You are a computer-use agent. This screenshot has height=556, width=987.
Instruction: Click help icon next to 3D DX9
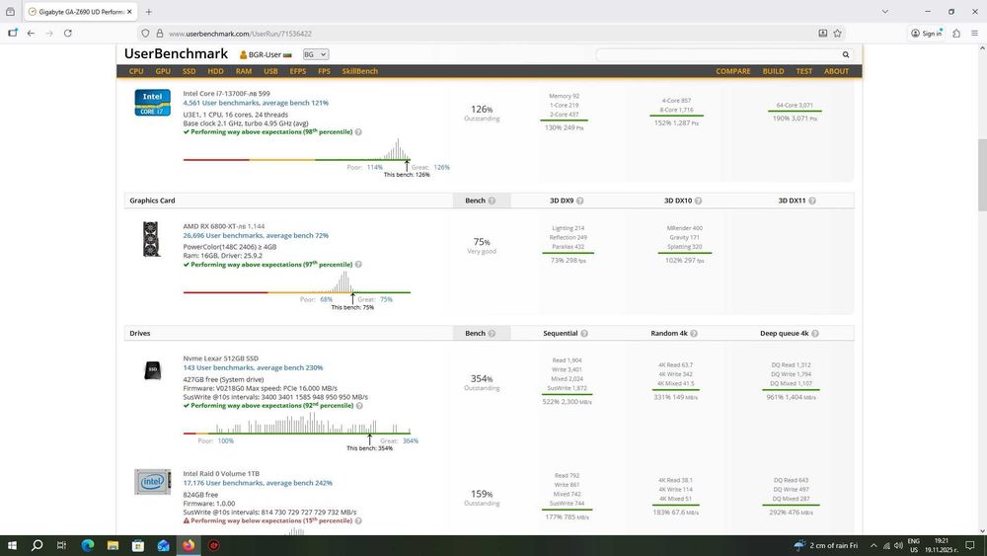tap(579, 200)
